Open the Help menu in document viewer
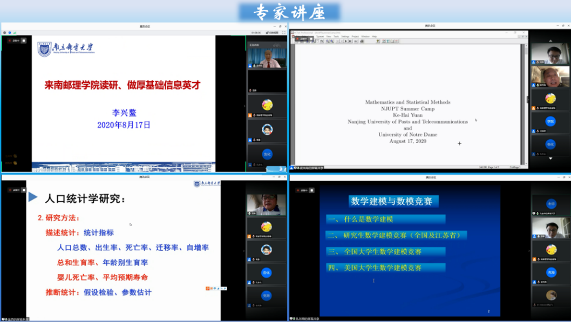 [374, 37]
